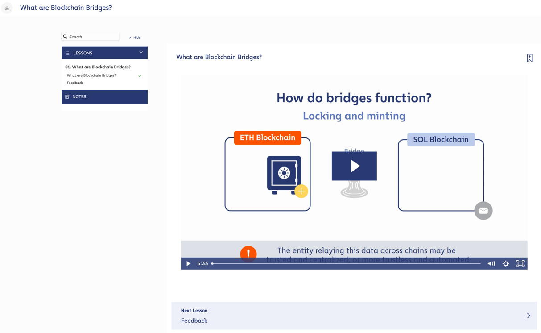The width and height of the screenshot is (541, 333).
Task: Mute the video volume speaker icon
Action: (491, 264)
